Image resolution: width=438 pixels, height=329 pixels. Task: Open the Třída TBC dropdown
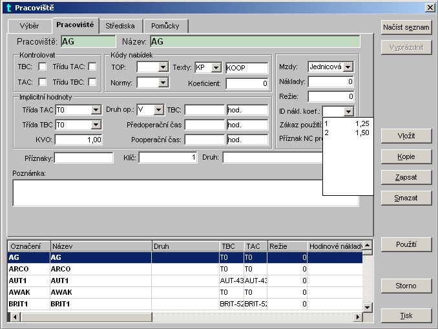tap(96, 125)
